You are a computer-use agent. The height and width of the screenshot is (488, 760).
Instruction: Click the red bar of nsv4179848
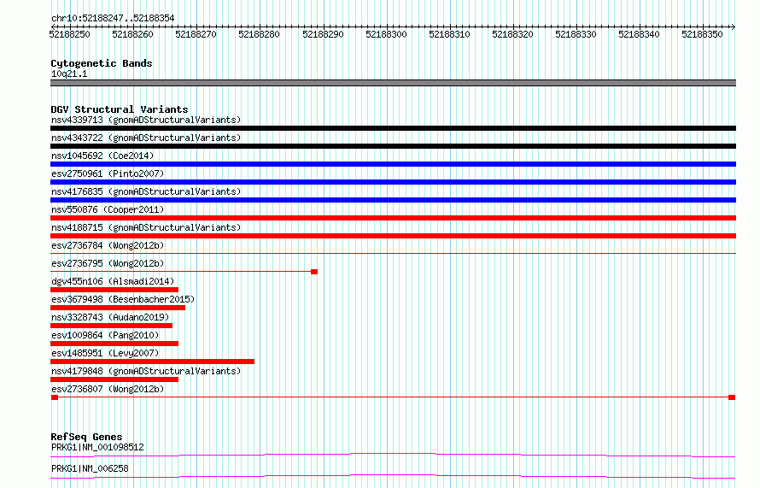pyautogui.click(x=114, y=379)
